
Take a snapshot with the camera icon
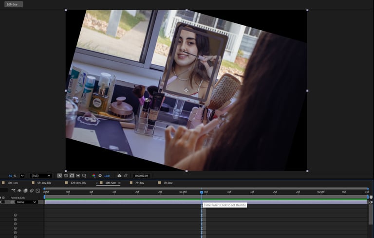coord(119,176)
